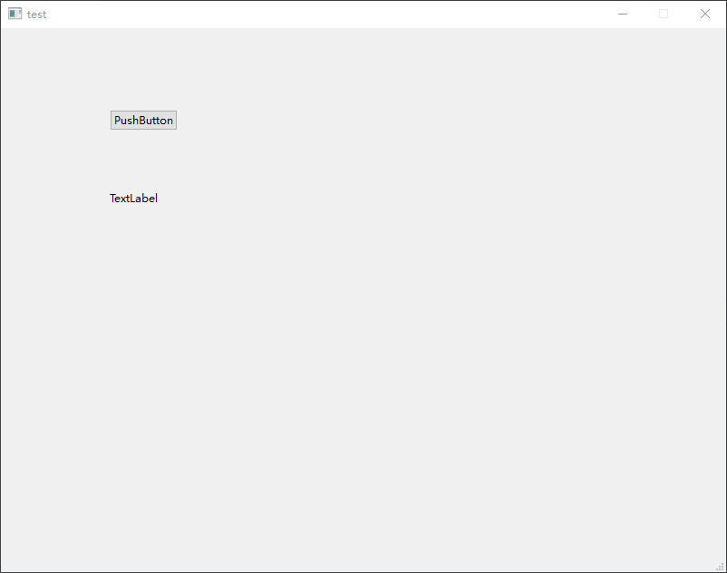
Task: Hit the X icon in title bar
Action: click(x=704, y=14)
